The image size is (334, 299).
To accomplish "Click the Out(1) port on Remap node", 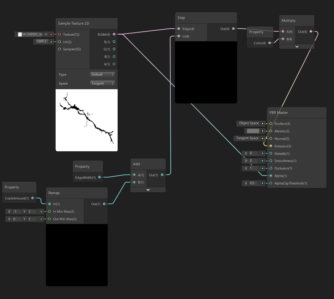I will (104, 204).
